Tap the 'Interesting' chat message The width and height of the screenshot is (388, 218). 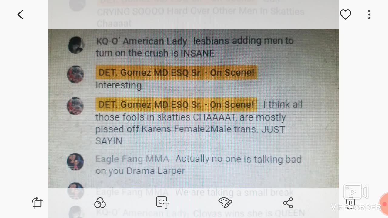[119, 85]
